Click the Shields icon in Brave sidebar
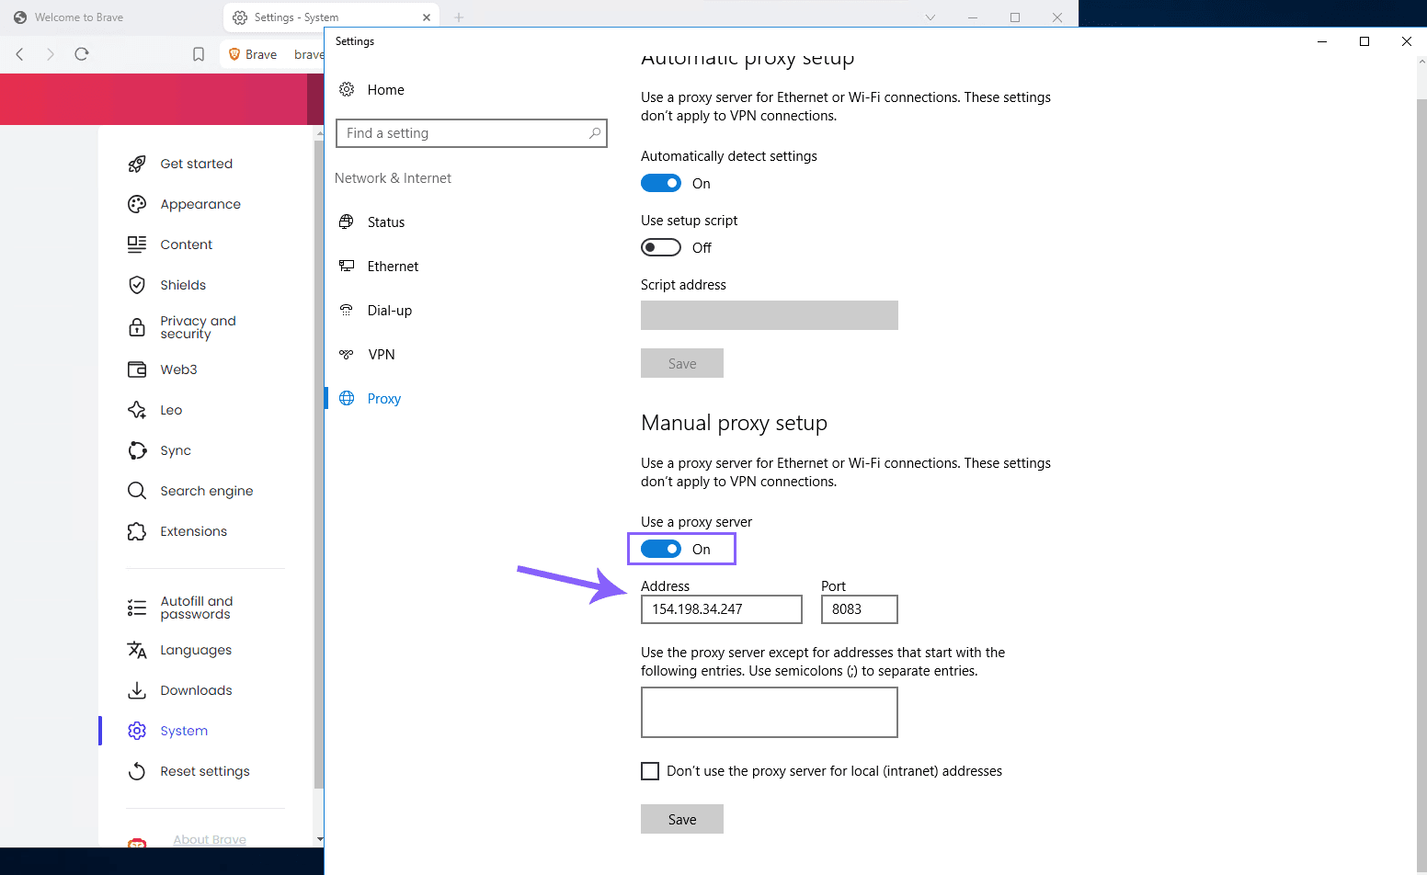This screenshot has width=1427, height=875. [x=137, y=285]
